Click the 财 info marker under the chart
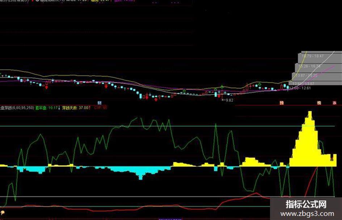The image size is (342, 220). point(100,103)
